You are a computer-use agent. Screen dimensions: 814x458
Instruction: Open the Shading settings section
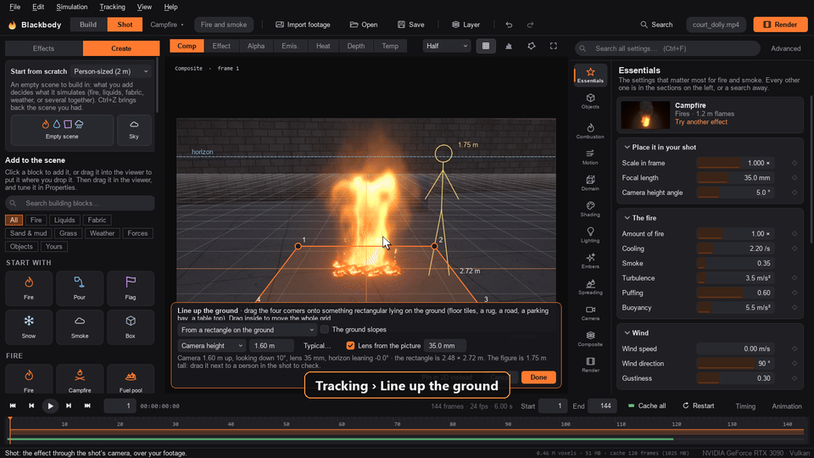[590, 209]
